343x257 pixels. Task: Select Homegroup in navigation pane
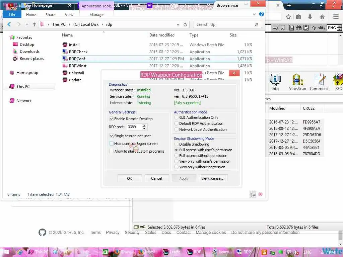coord(27,73)
